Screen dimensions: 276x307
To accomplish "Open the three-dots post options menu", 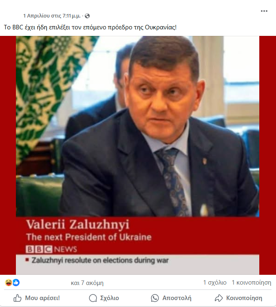I will [x=264, y=11].
